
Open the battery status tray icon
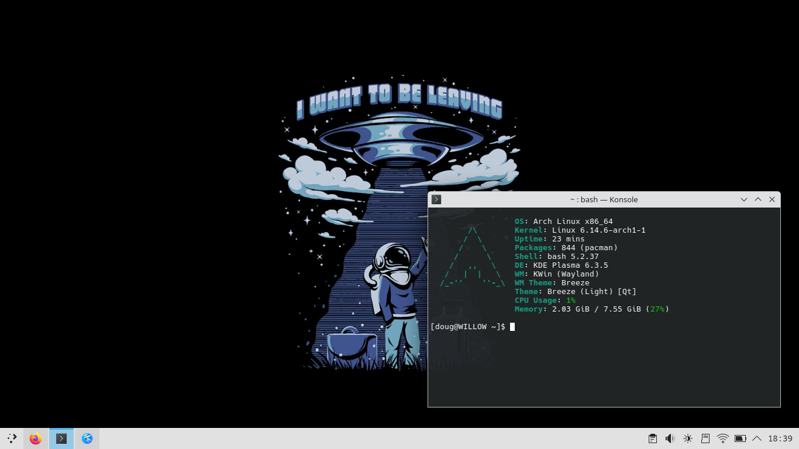(x=740, y=438)
